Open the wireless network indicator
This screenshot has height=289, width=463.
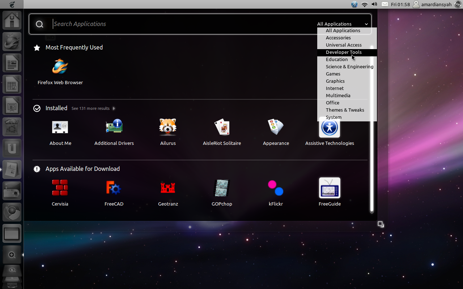click(x=365, y=4)
